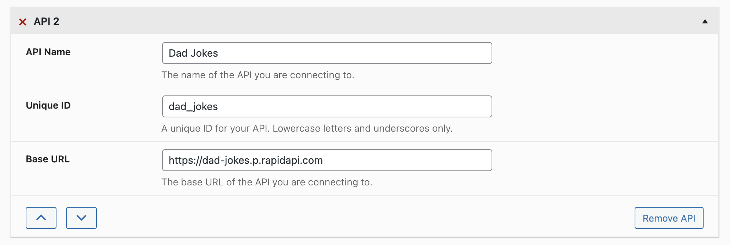The height and width of the screenshot is (245, 730).
Task: Click the red X icon beside API 2
Action: [x=23, y=22]
